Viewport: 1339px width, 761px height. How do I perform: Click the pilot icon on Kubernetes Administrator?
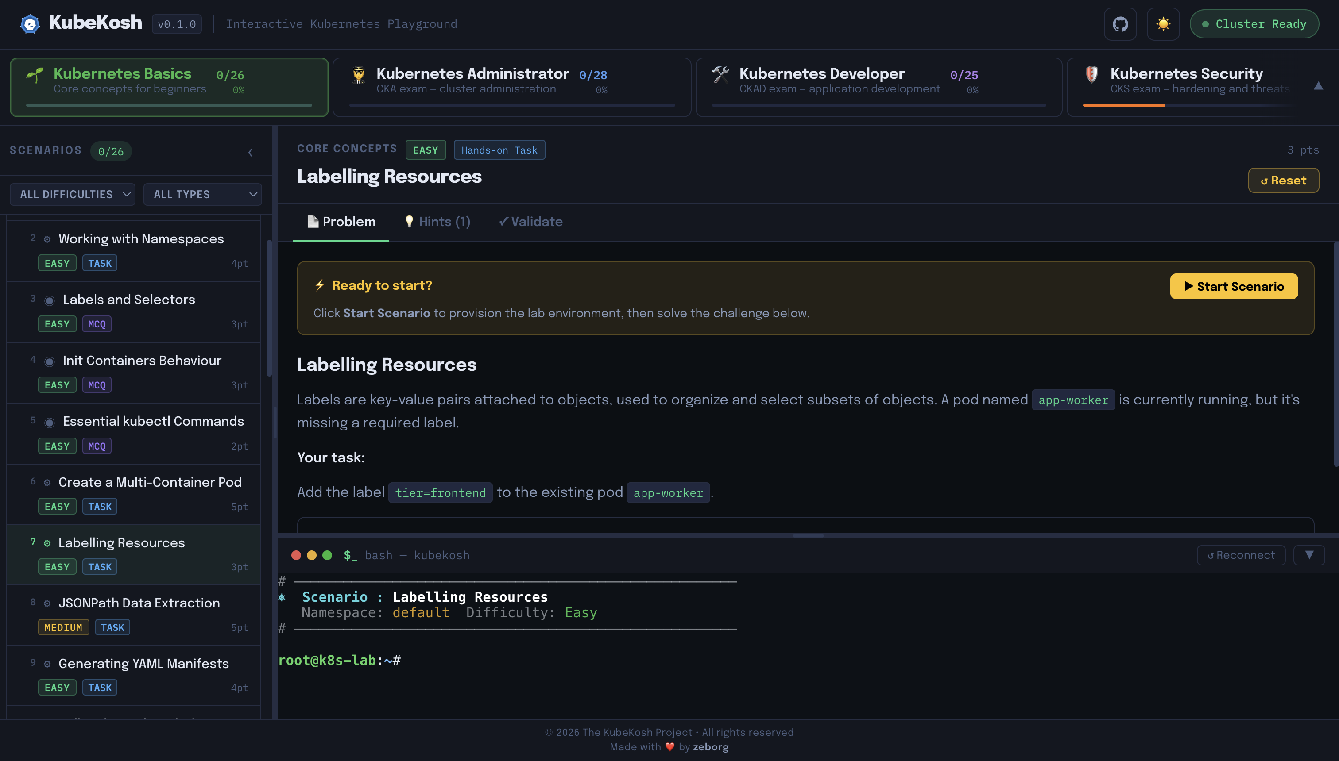pyautogui.click(x=358, y=75)
